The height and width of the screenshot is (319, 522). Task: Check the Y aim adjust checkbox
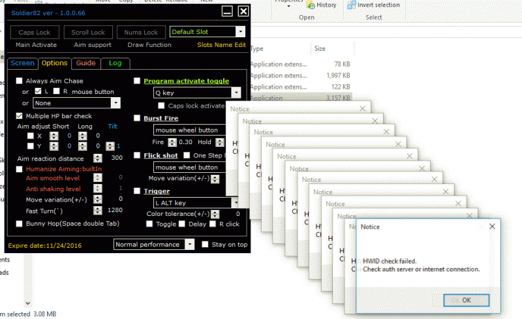[31, 146]
